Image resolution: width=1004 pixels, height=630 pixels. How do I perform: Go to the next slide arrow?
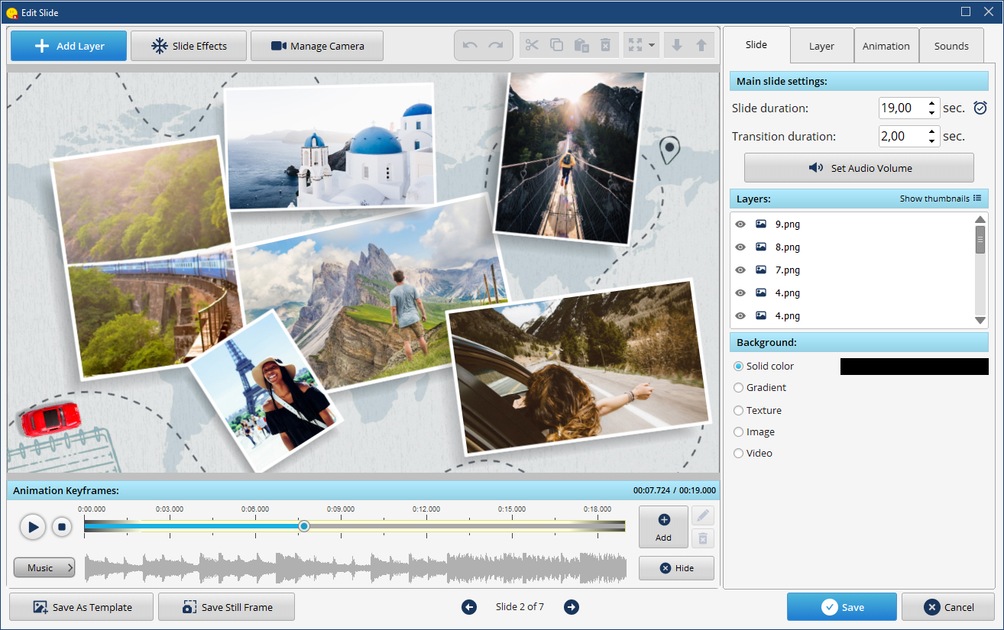tap(571, 607)
